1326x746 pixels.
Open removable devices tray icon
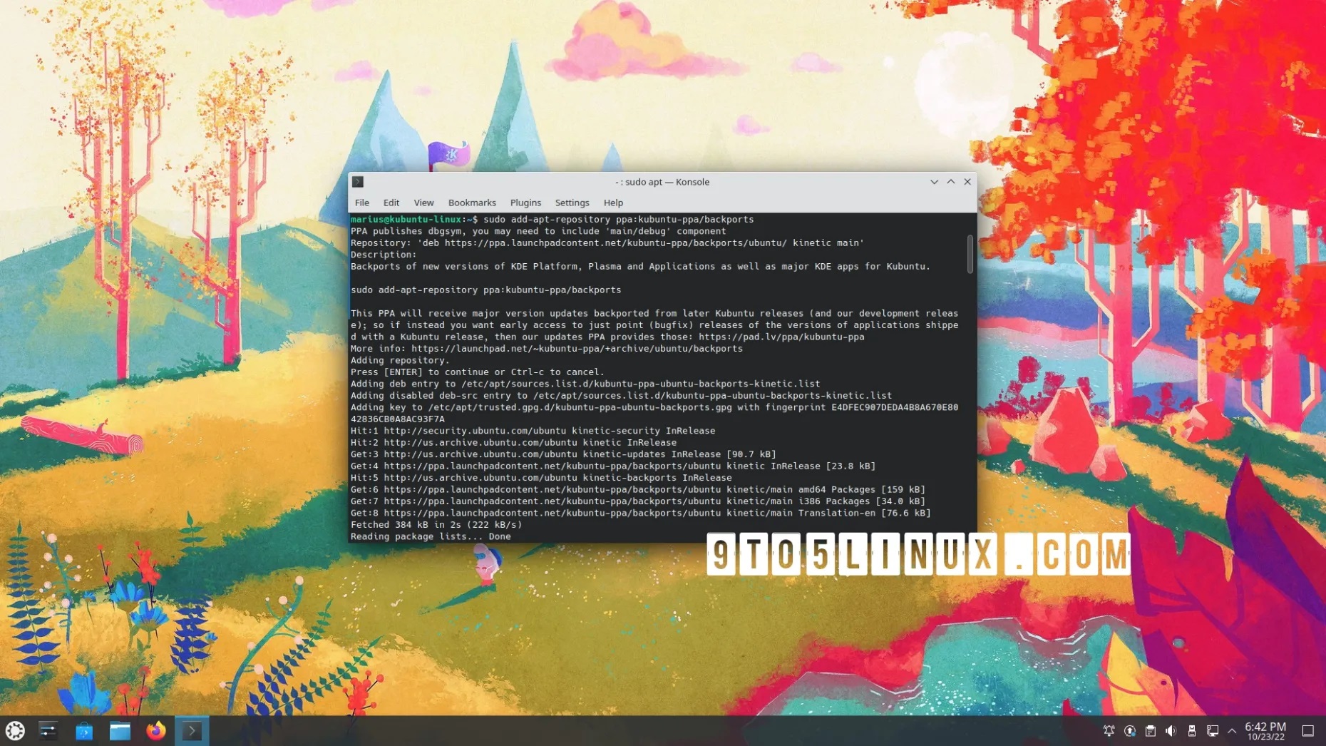1191,731
